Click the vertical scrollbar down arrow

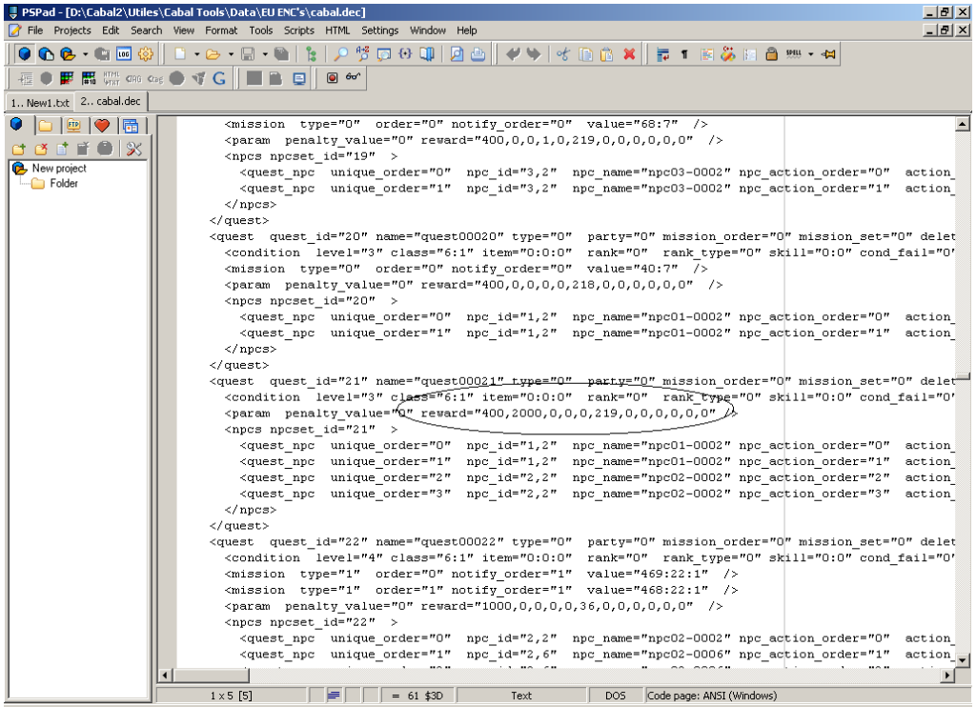963,659
